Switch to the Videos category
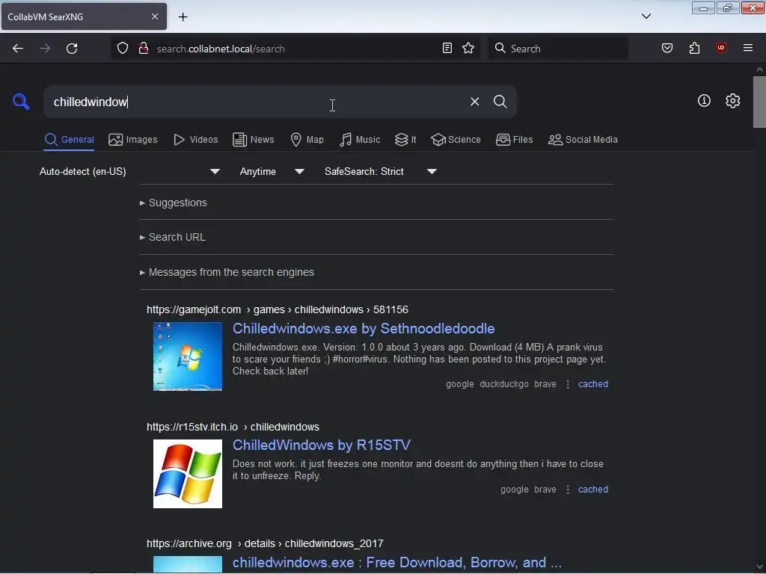 195,140
